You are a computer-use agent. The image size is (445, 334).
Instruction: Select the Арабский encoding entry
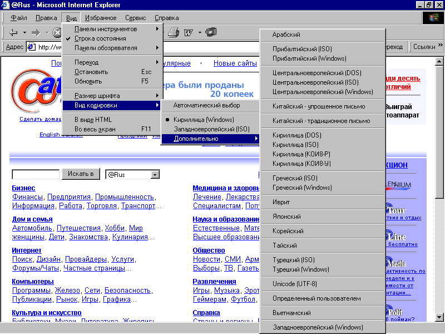(323, 35)
